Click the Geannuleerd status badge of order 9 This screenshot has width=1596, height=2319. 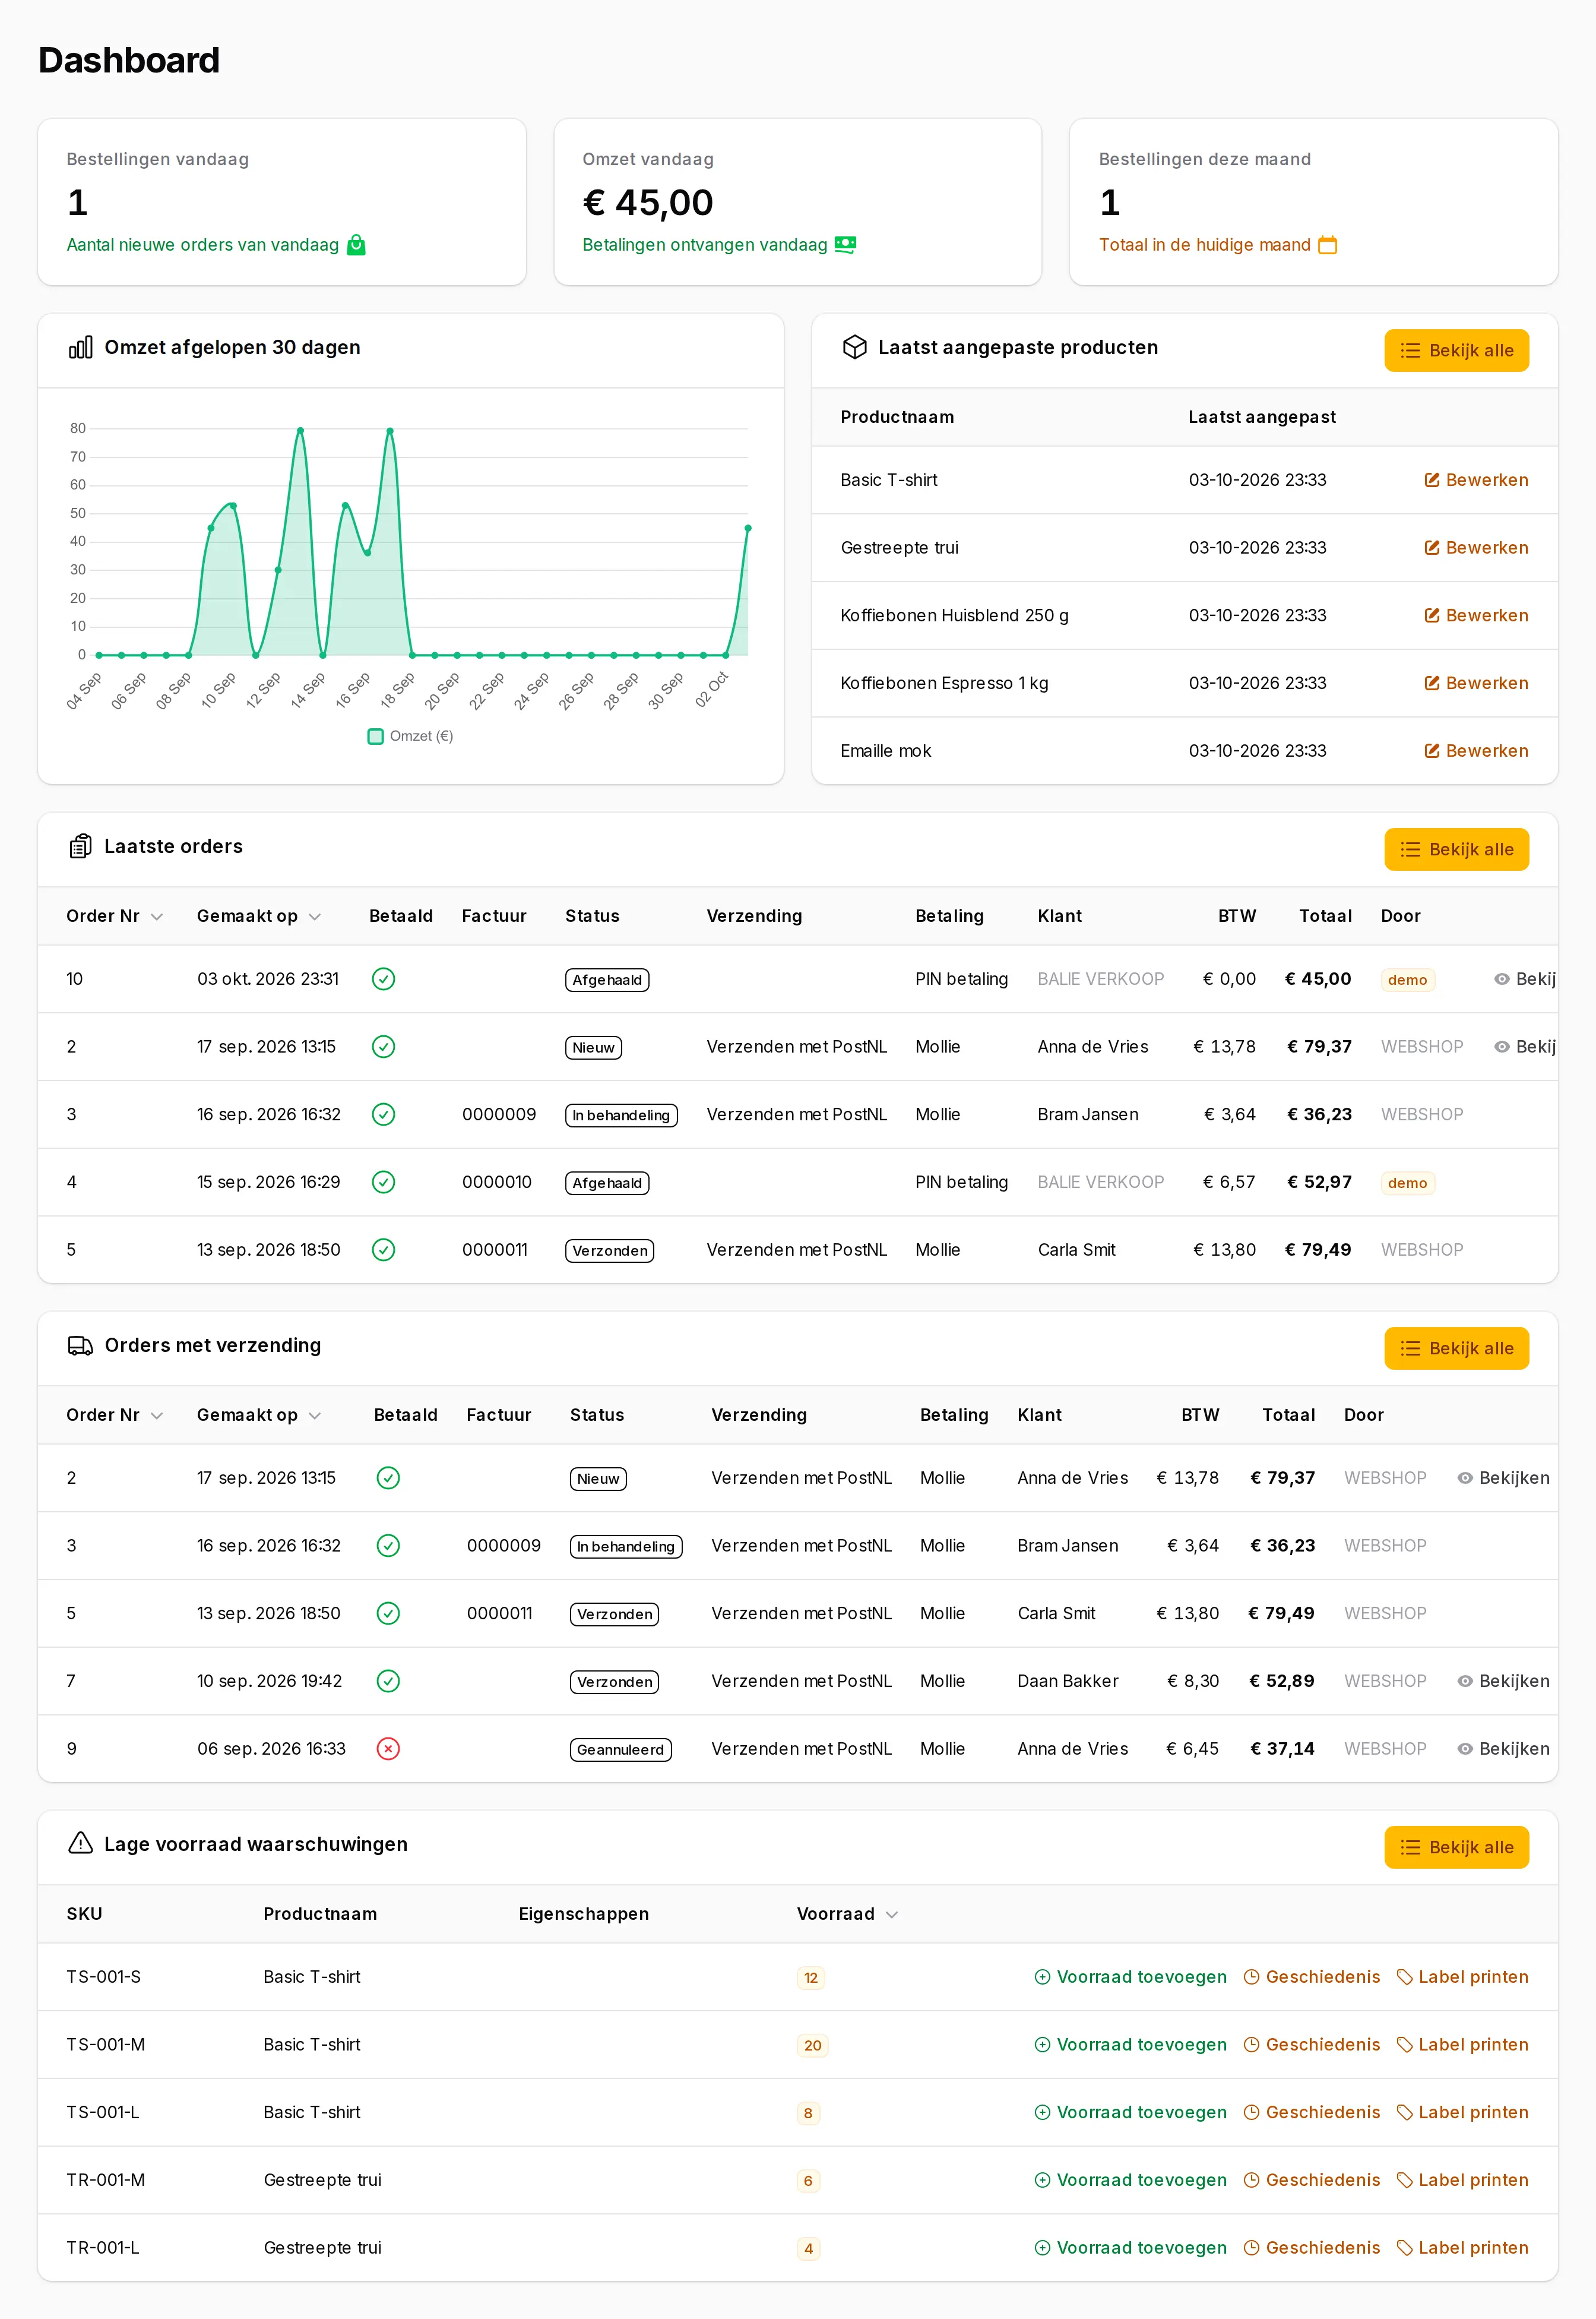pyautogui.click(x=620, y=1750)
